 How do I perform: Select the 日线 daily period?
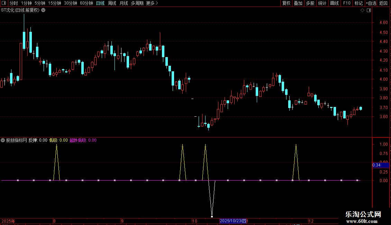pyautogui.click(x=100, y=3)
